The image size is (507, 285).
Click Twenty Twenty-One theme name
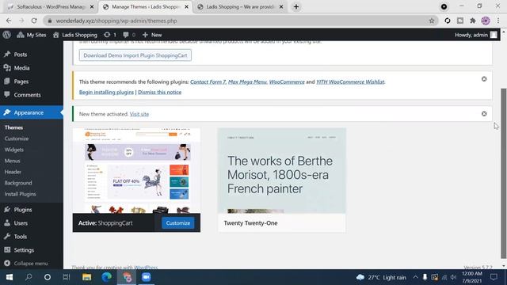click(x=250, y=223)
